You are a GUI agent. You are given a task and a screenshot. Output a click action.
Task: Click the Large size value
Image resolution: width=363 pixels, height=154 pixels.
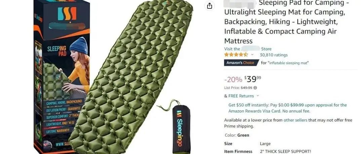pos(265,144)
